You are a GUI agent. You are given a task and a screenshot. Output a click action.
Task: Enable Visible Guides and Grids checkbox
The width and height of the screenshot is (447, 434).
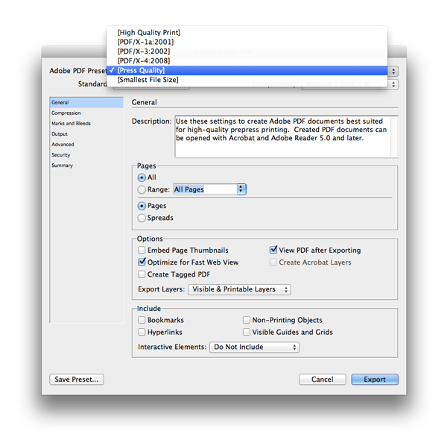[x=247, y=332]
